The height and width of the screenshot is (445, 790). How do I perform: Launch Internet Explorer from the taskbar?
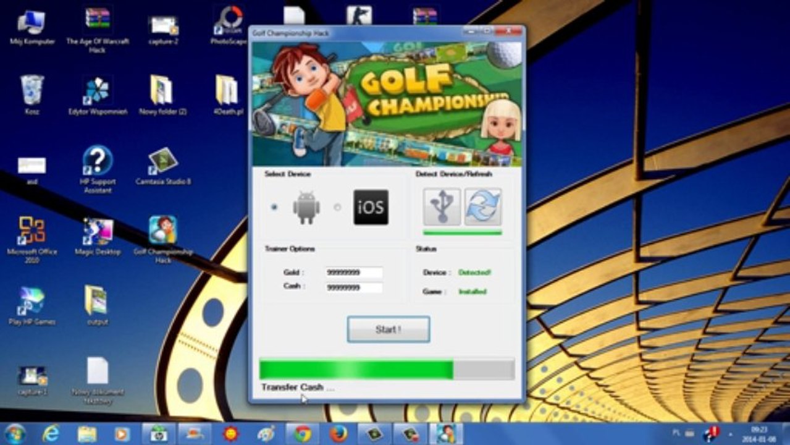[51, 434]
